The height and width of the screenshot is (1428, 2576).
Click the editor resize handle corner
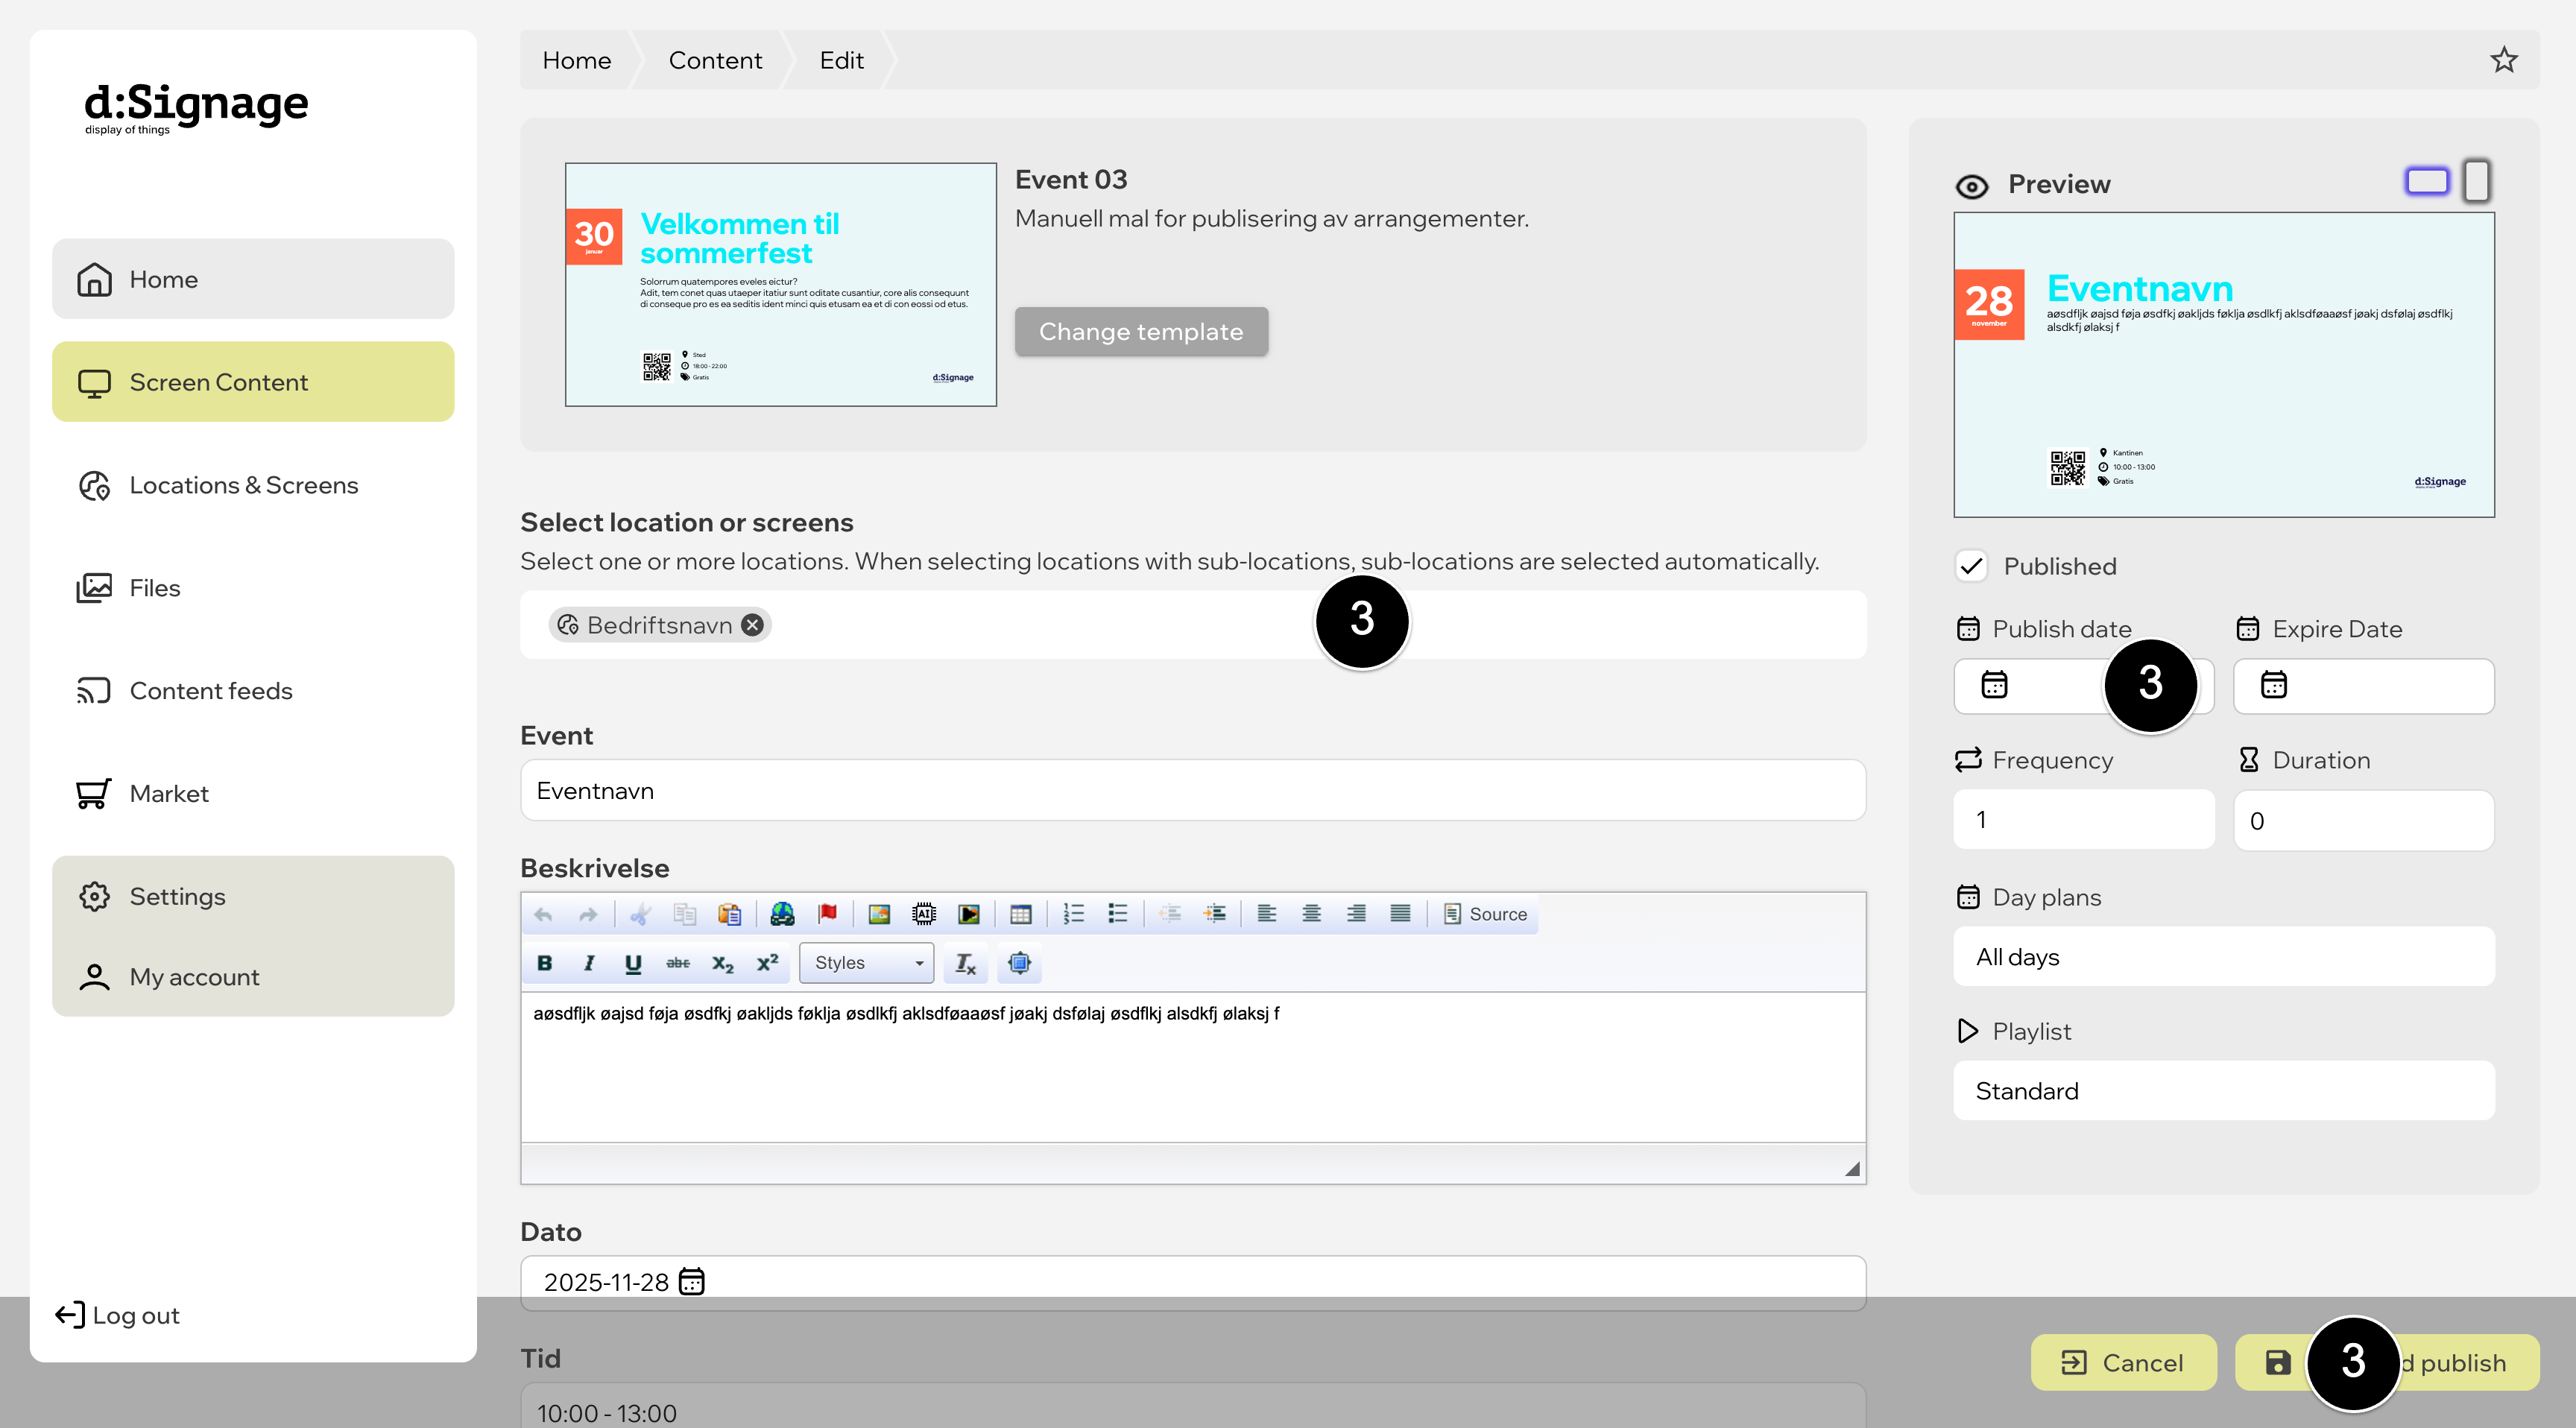(1852, 1168)
